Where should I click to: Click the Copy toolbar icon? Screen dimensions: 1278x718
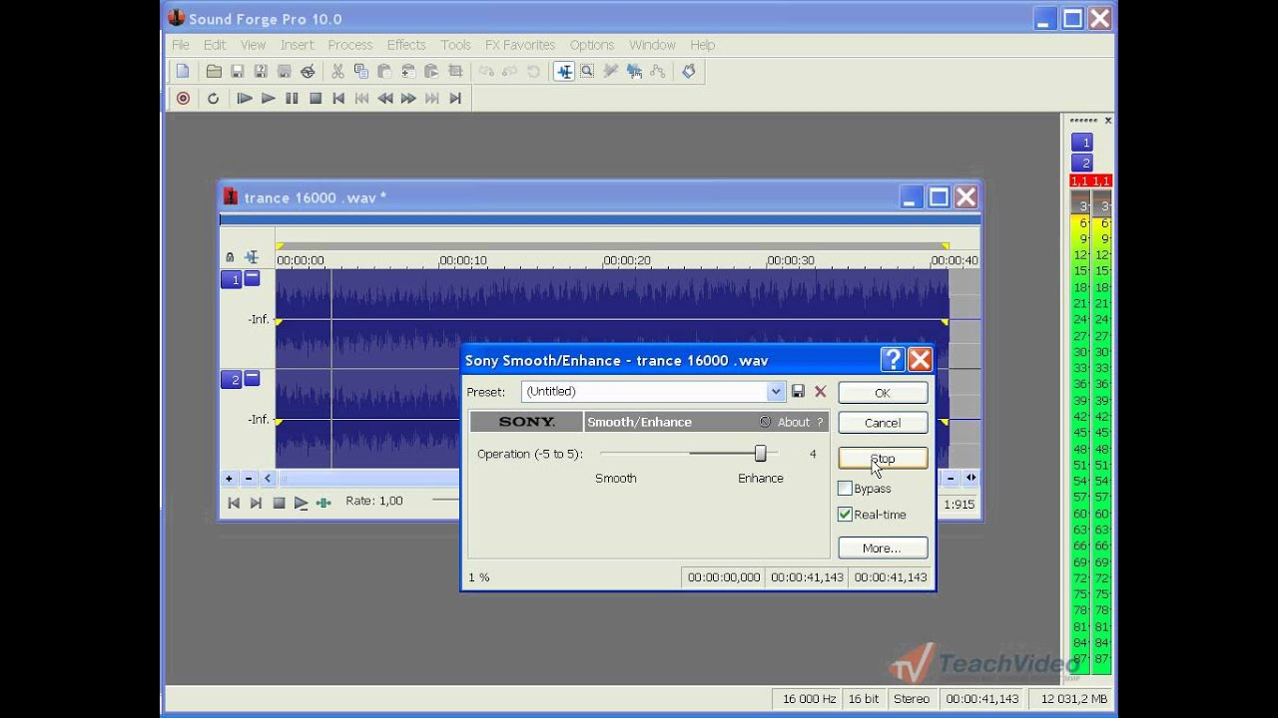tap(360, 71)
